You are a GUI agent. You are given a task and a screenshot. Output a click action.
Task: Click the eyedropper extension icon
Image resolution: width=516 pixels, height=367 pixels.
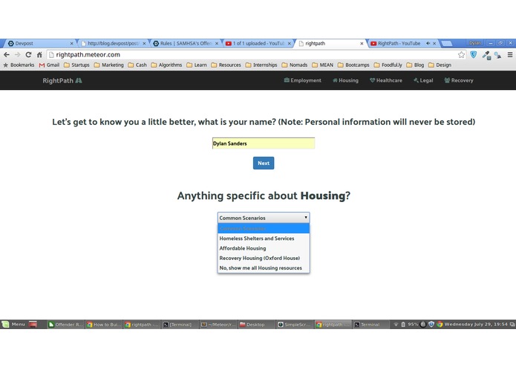click(486, 55)
